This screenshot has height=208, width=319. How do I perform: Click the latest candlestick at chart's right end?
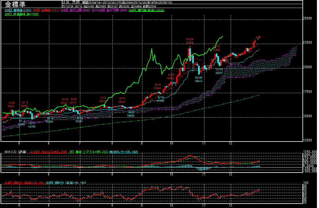click(259, 37)
